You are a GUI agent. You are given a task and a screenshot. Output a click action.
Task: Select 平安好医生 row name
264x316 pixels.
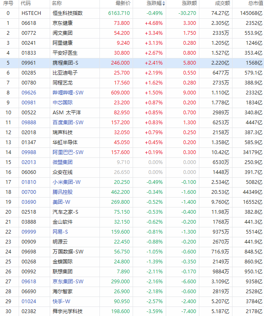pyautogui.click(x=65, y=53)
